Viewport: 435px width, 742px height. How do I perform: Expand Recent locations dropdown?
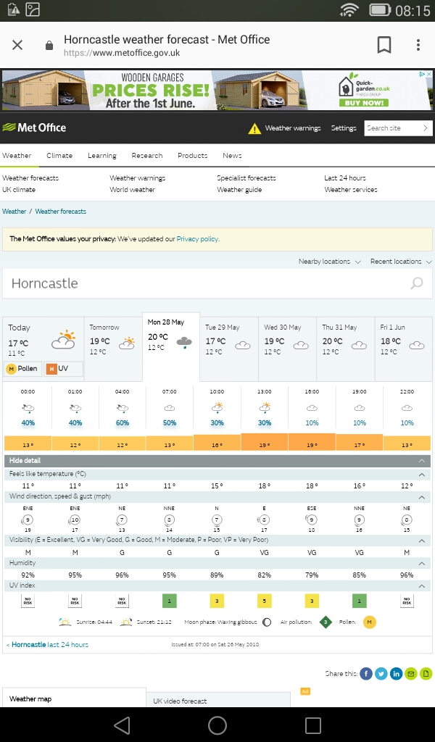(x=401, y=261)
